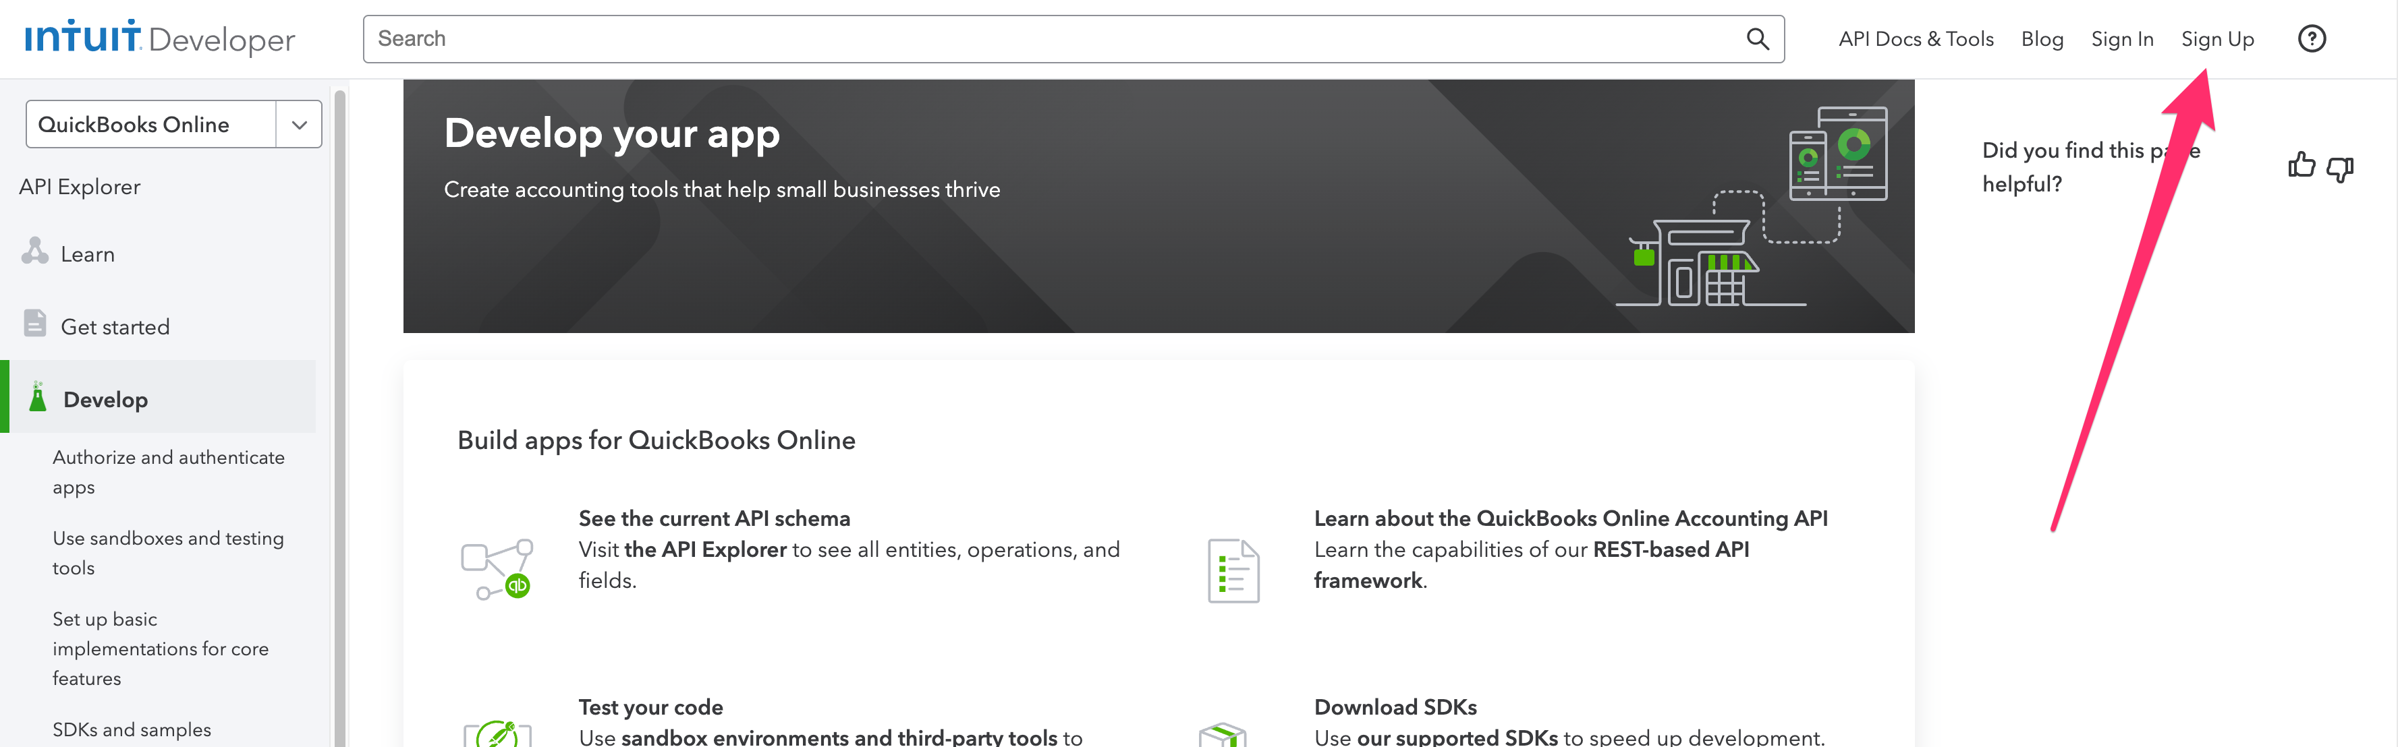
Task: Click the banner app illustration
Action: (x=1751, y=206)
